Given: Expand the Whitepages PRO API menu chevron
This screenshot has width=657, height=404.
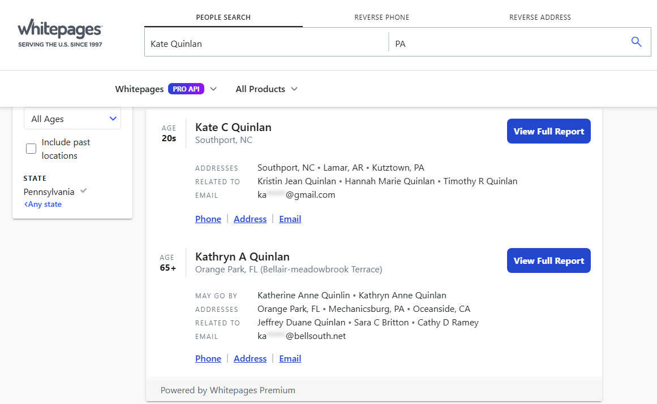Looking at the screenshot, I should coord(213,89).
